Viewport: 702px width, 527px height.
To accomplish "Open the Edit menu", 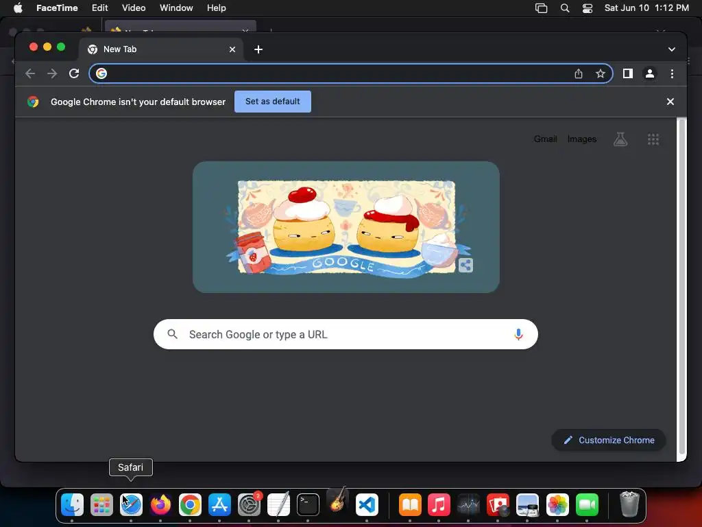I will click(x=99, y=8).
